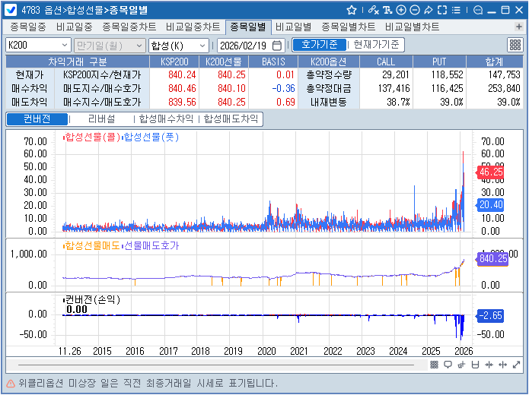
Task: Toggle the checkbox in the window title
Action: click(11, 10)
